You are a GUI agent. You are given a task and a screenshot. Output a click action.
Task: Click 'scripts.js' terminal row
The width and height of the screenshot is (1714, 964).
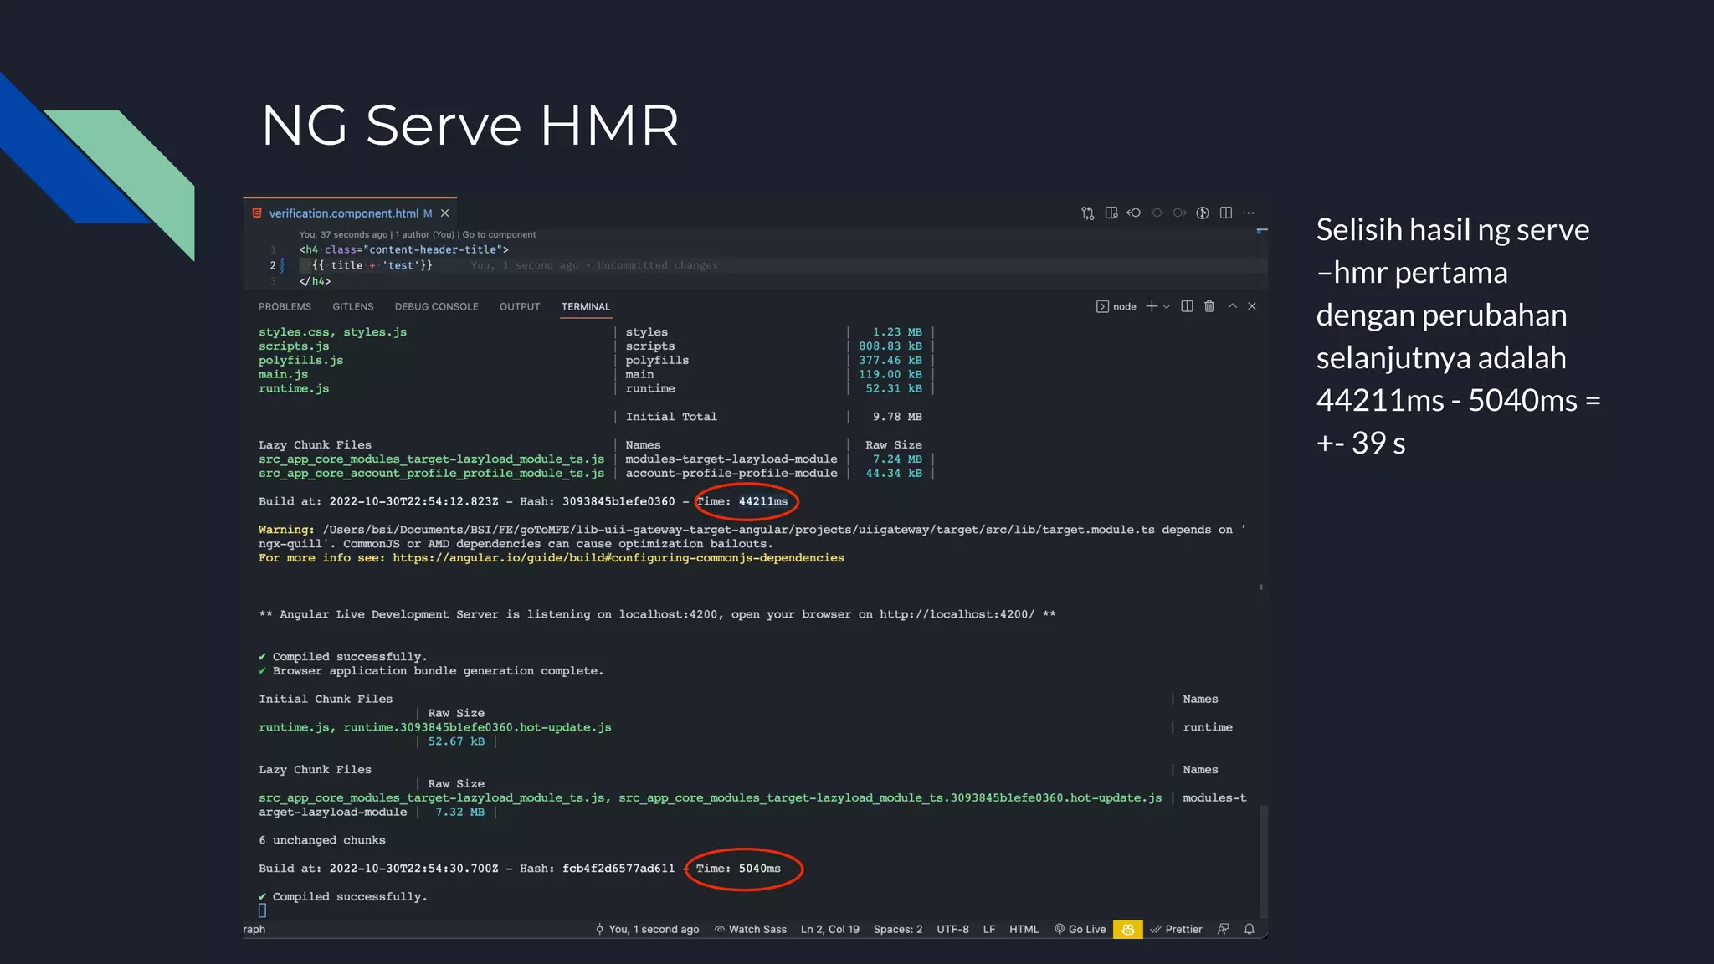click(x=294, y=346)
